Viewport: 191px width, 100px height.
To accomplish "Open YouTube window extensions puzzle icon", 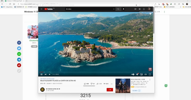I will [136, 5].
